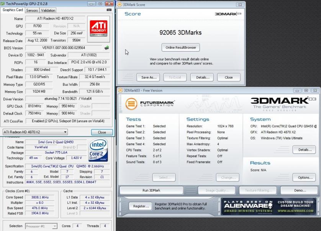This screenshot has height=231, width=321.
Task: Start the benchmark with Run 3DMark
Action: pyautogui.click(x=151, y=190)
